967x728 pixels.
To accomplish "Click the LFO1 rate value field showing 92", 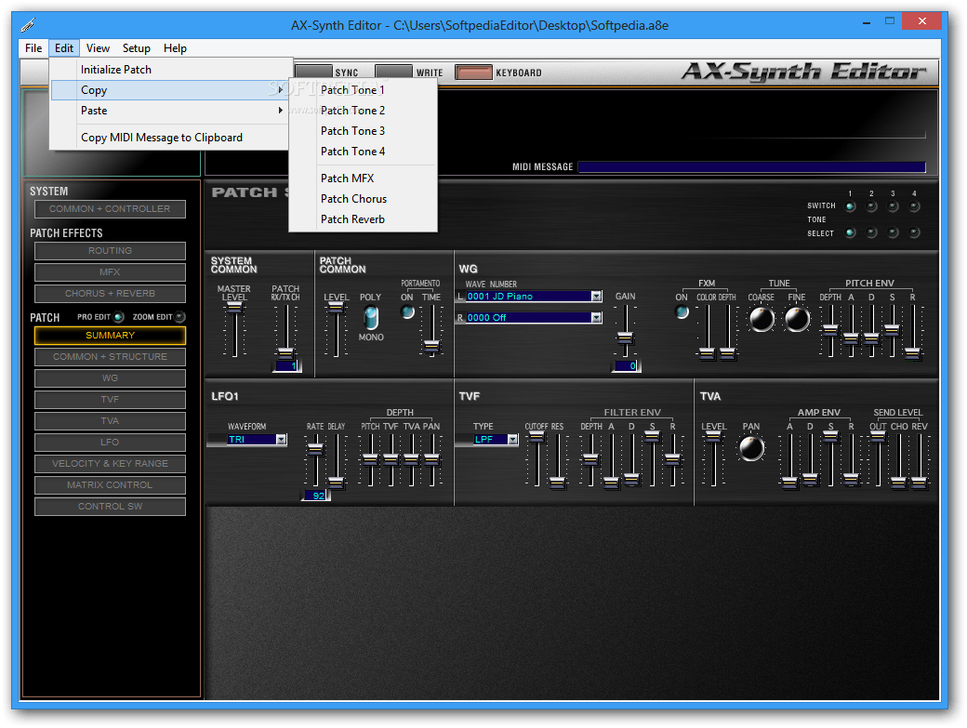I will [x=316, y=496].
